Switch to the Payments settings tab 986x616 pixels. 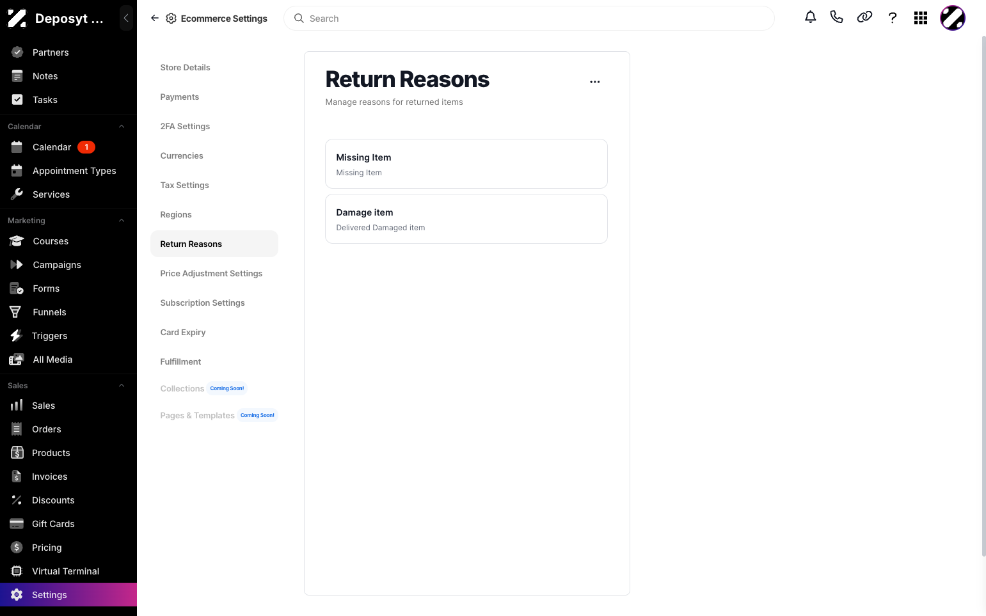coord(214,97)
